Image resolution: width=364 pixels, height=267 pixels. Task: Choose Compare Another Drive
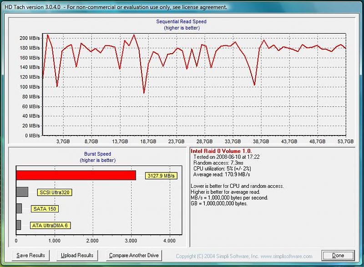134,256
